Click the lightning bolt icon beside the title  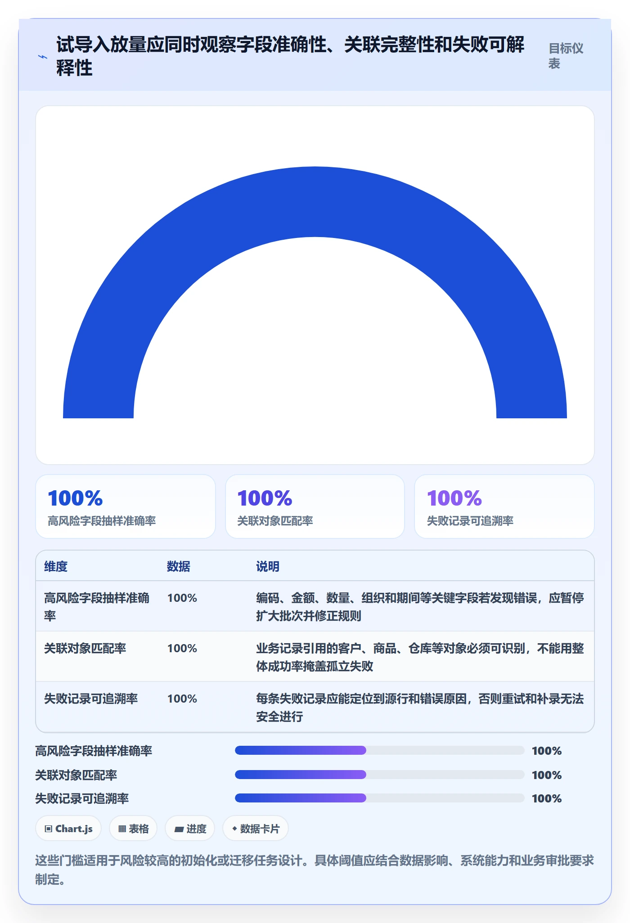click(x=43, y=57)
